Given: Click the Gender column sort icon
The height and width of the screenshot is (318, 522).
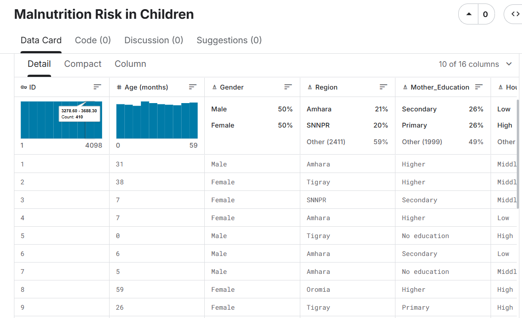Looking at the screenshot, I should pos(288,87).
